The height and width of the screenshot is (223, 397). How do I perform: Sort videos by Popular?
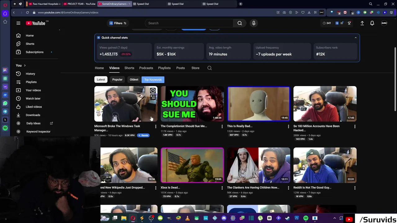tap(117, 80)
